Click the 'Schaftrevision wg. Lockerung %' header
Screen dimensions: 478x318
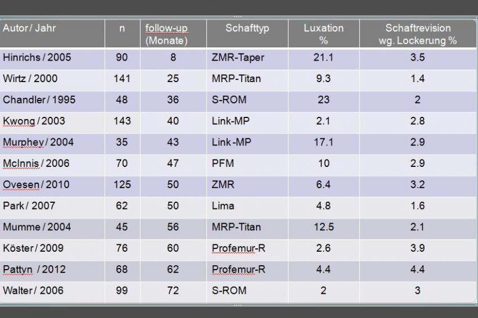point(418,34)
